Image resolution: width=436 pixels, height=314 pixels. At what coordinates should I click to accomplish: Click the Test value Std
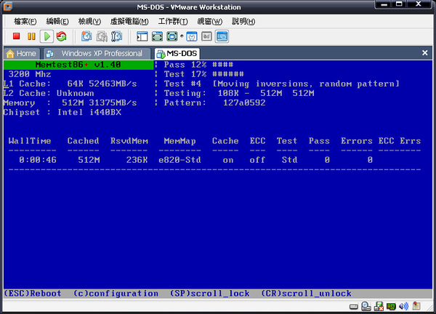289,160
